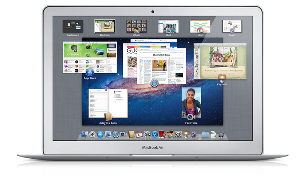Switch to the iCal space thumbnail
This screenshot has width=306, height=179.
pos(200,26)
